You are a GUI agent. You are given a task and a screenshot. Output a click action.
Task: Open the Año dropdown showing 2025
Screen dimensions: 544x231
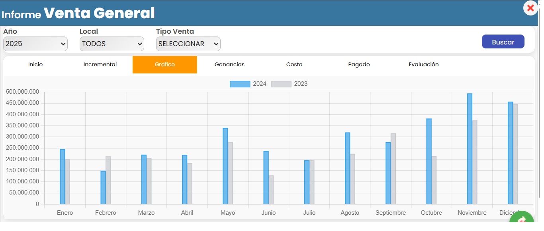click(35, 44)
